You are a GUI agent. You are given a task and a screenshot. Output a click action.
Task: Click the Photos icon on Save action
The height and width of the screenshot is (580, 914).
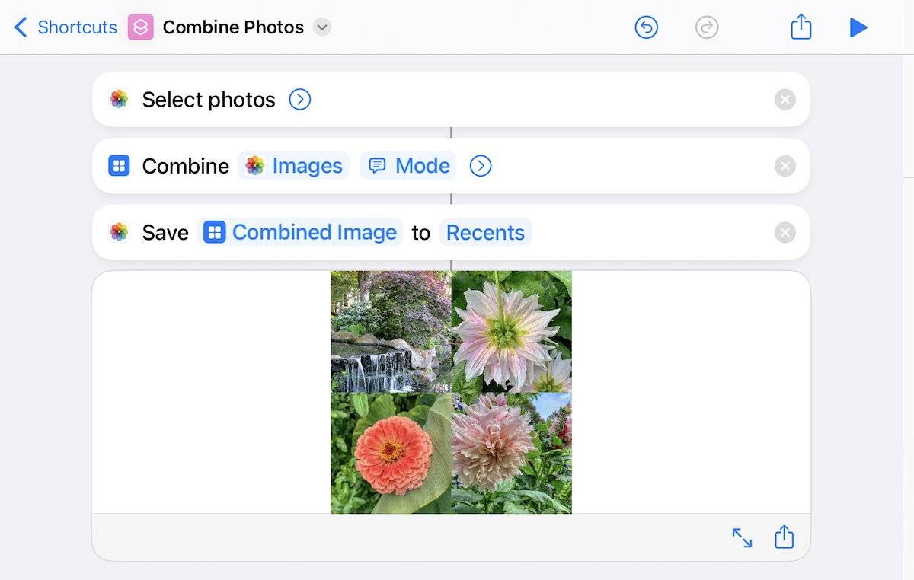click(119, 232)
